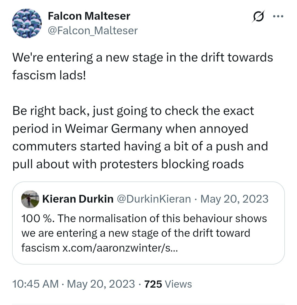Open Falcon Malteser's profile picture
The image size is (297, 305).
27,23
